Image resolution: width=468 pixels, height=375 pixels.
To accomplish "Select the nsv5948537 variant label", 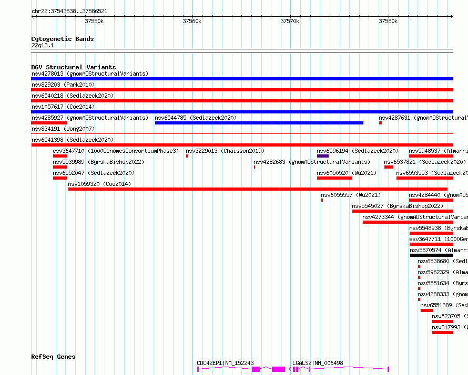I will tap(438, 151).
